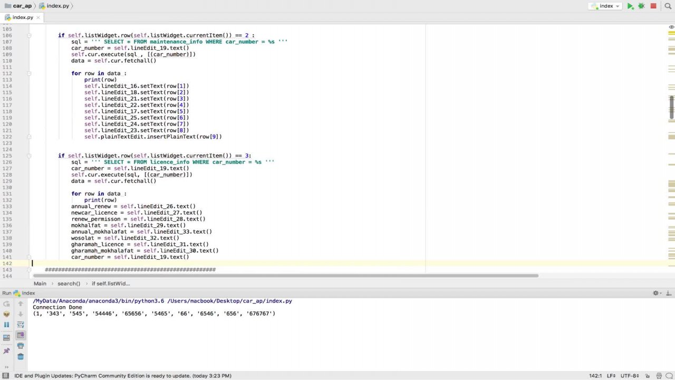Pause output in the Run panel
The width and height of the screenshot is (675, 380).
pyautogui.click(x=6, y=325)
